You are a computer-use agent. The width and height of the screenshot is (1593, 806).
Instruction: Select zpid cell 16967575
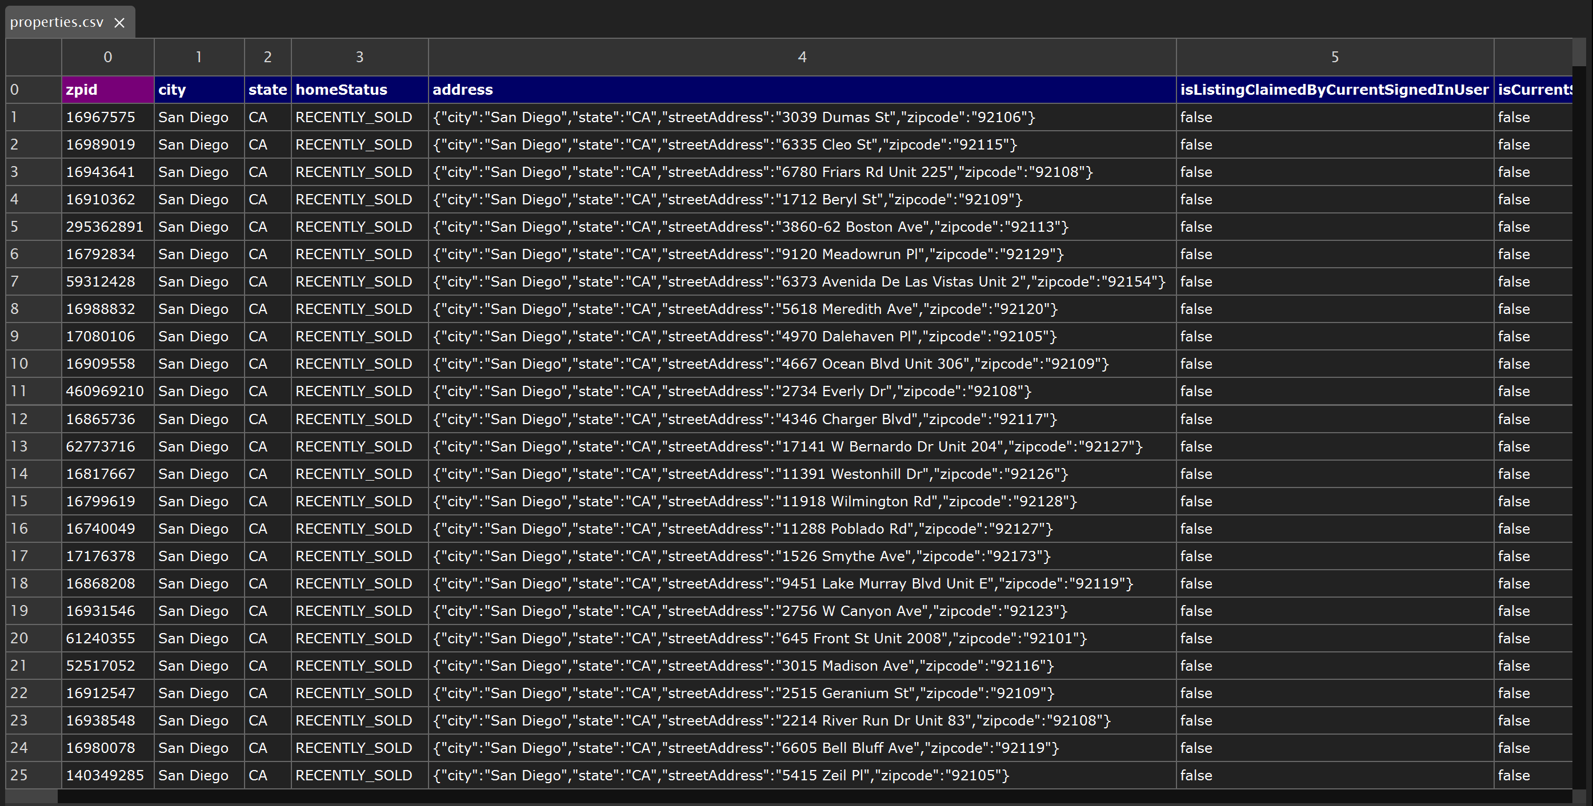(x=107, y=118)
